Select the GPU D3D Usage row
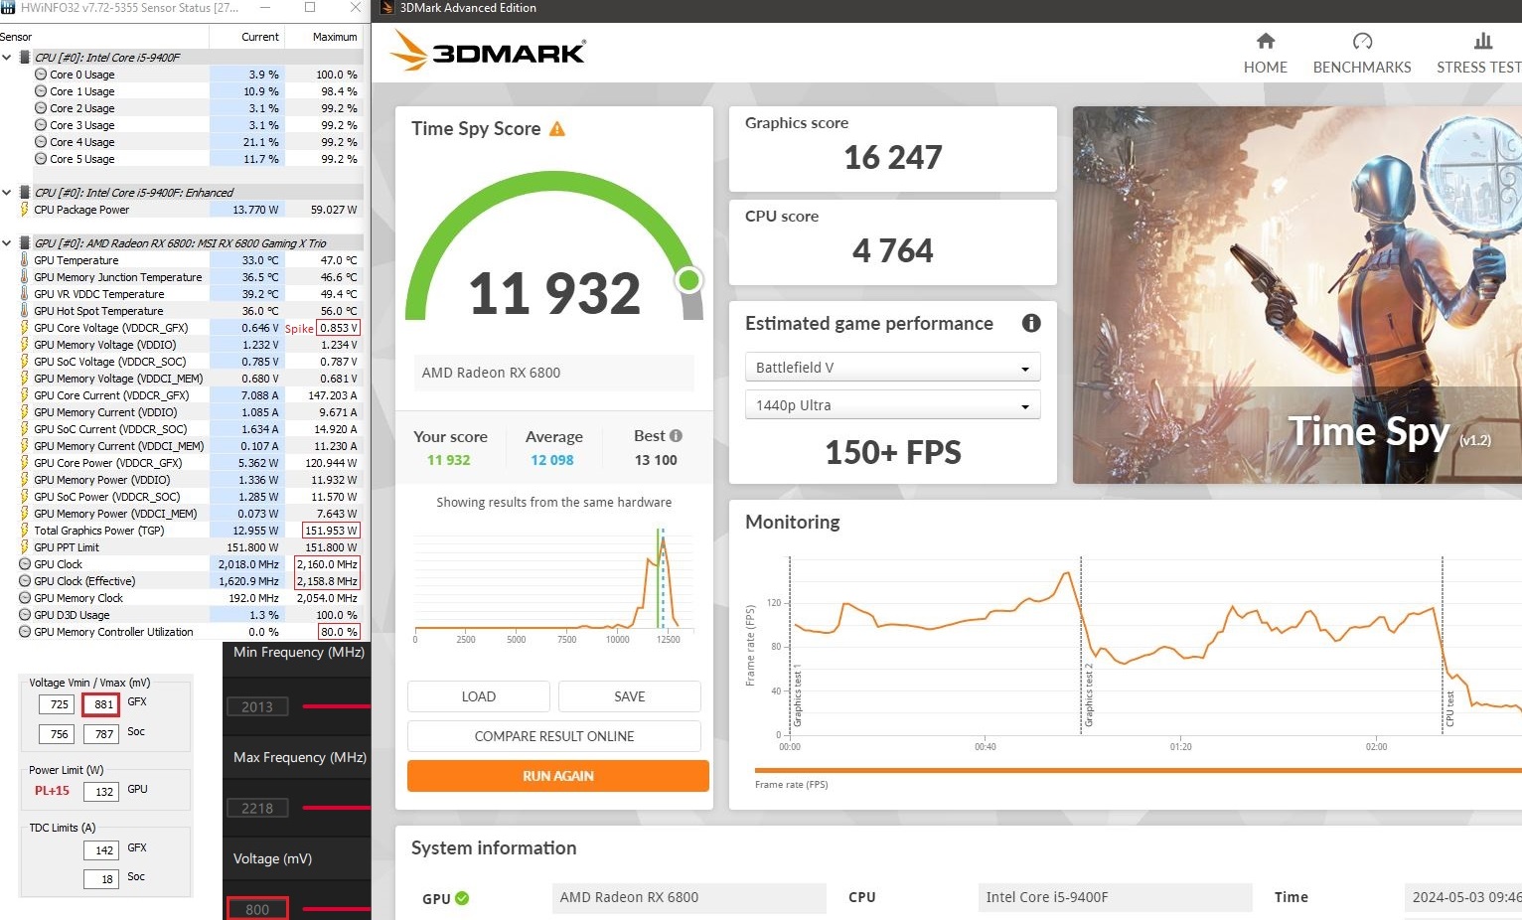This screenshot has height=920, width=1522. pyautogui.click(x=182, y=615)
